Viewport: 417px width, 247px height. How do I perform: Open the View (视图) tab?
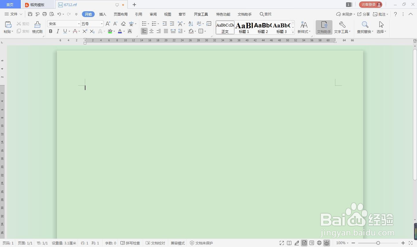pyautogui.click(x=168, y=14)
